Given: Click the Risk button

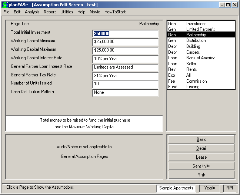Looking at the screenshot, I should point(201,175).
